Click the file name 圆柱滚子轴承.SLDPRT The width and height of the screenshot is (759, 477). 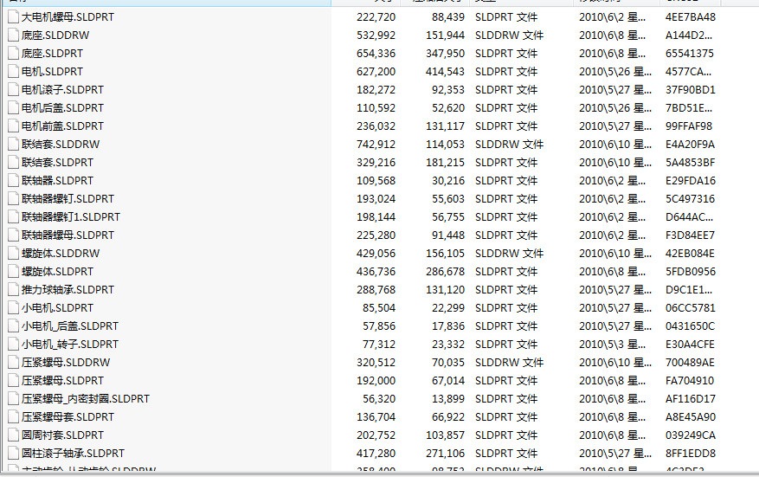tap(73, 454)
